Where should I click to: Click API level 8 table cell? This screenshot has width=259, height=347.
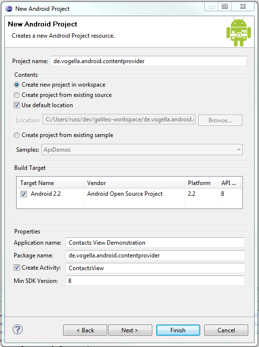pos(222,194)
